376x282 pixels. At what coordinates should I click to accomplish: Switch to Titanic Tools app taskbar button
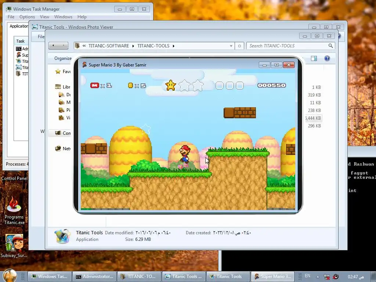point(228,276)
